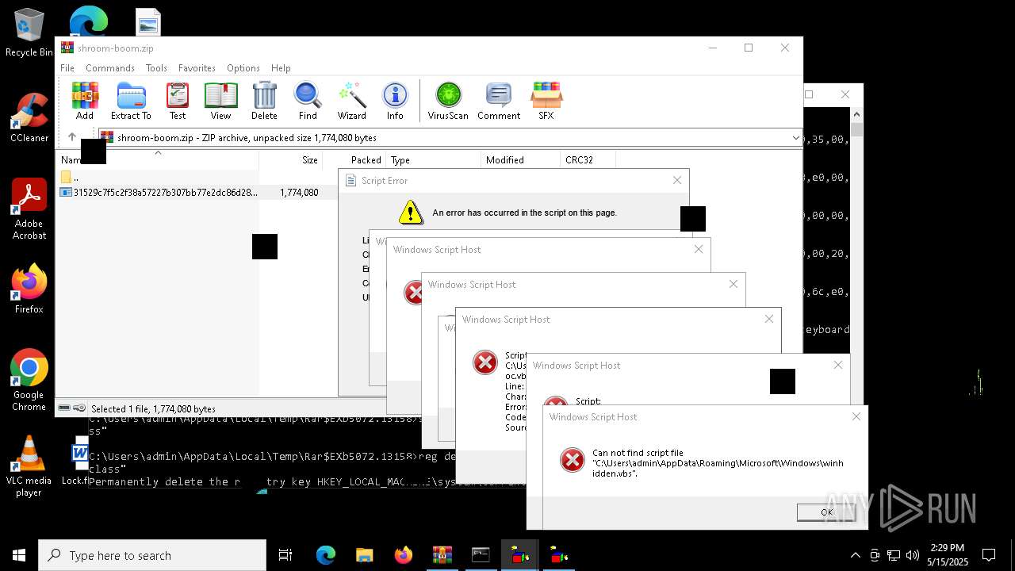
Task: Open Task View from the taskbar
Action: 285,555
